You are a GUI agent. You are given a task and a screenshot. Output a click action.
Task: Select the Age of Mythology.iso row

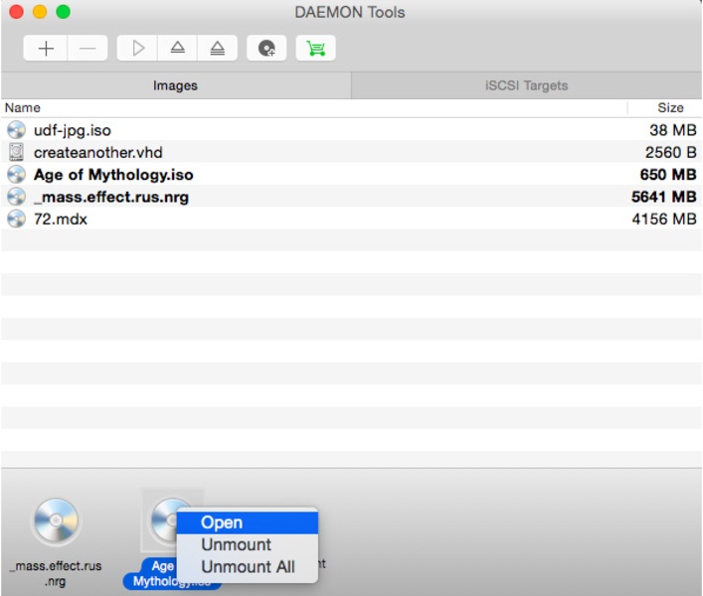click(352, 174)
